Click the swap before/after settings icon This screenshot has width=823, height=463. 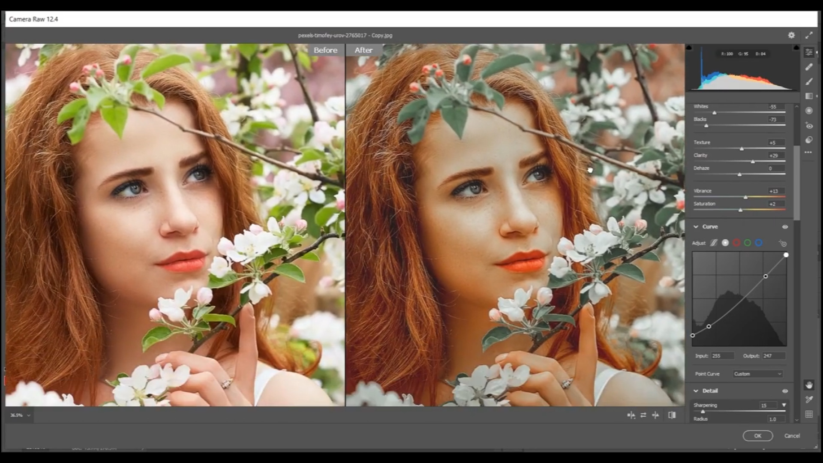click(x=643, y=415)
